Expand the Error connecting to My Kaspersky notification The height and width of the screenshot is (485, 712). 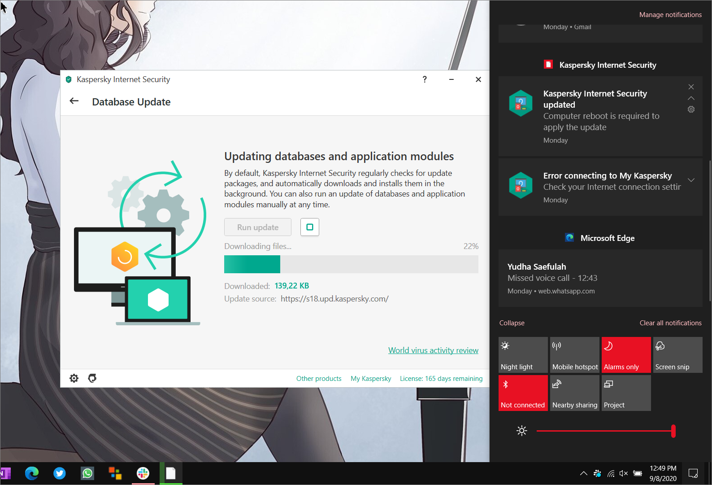click(691, 180)
